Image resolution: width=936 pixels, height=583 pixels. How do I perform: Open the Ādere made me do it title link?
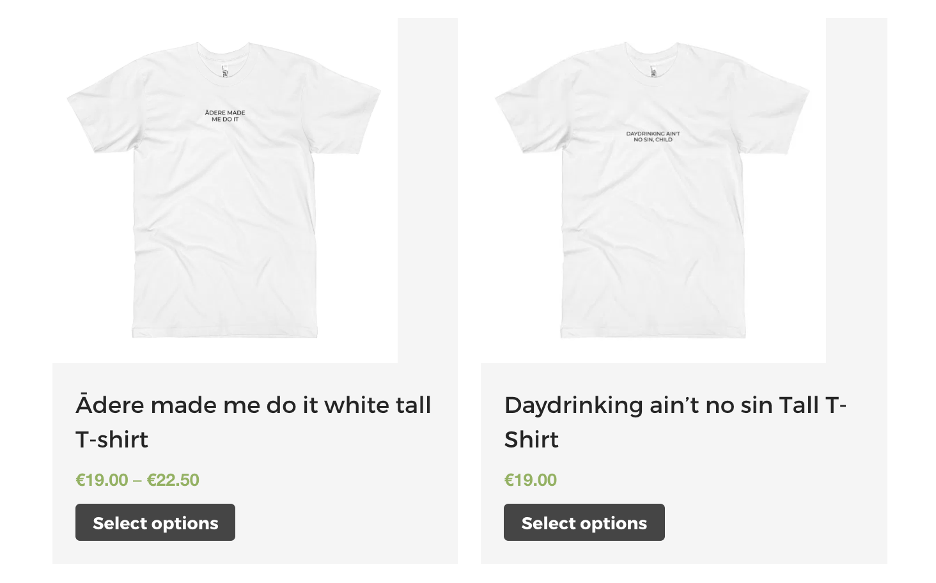(253, 405)
